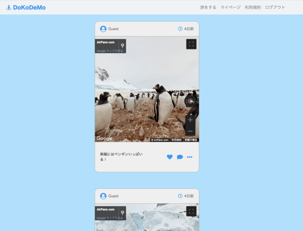Click the AirPano com title in glacier panorama

coord(106,209)
